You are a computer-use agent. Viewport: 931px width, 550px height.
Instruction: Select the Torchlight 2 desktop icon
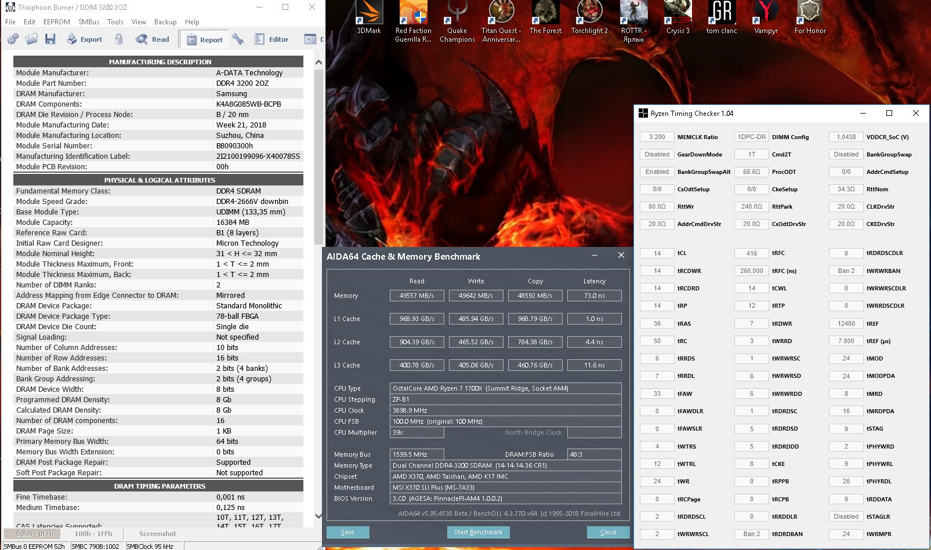coord(589,18)
